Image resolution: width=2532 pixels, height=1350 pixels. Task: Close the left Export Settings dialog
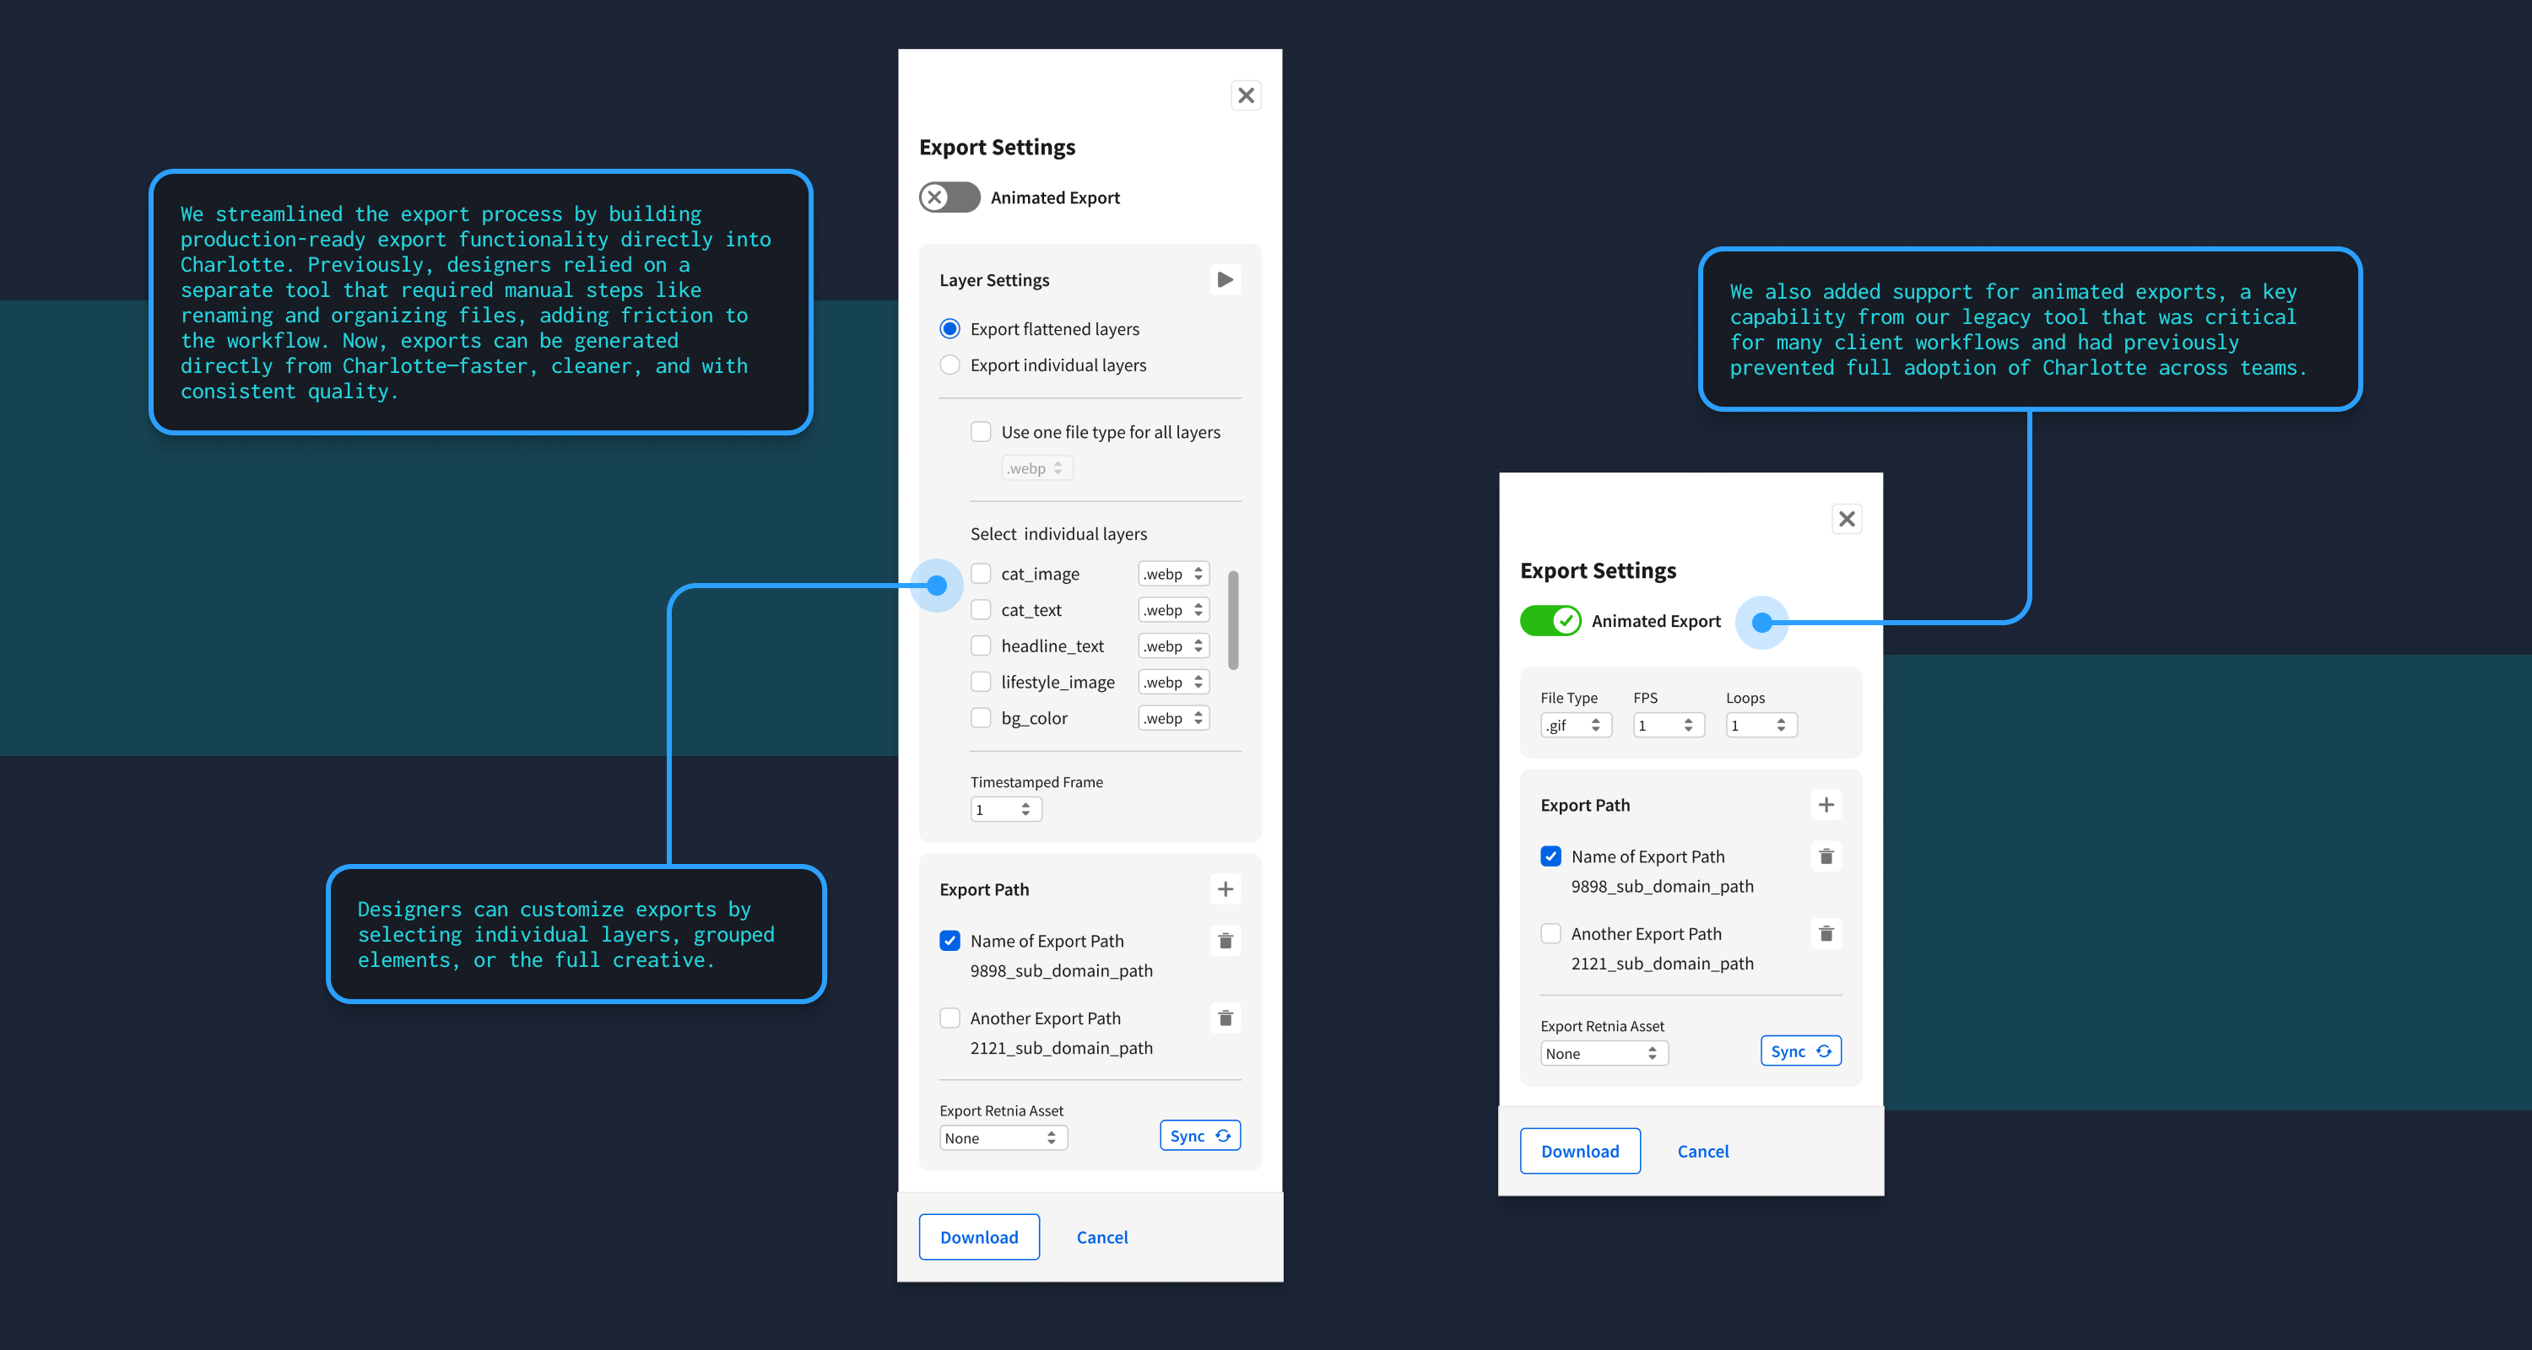tap(1246, 95)
